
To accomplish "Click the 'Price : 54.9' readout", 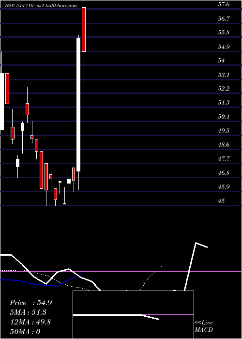I will click(30, 303).
